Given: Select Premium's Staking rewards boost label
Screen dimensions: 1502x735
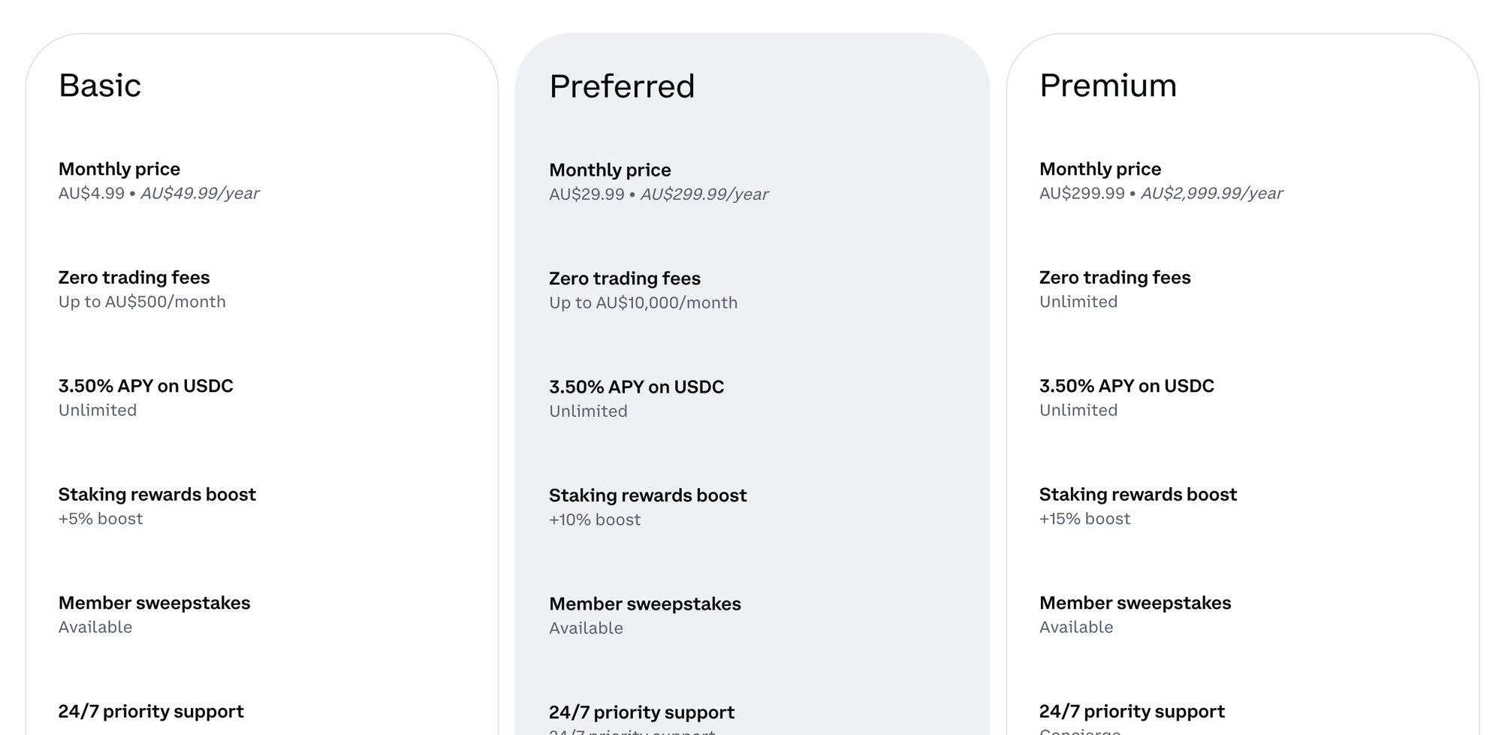Looking at the screenshot, I should [1138, 495].
